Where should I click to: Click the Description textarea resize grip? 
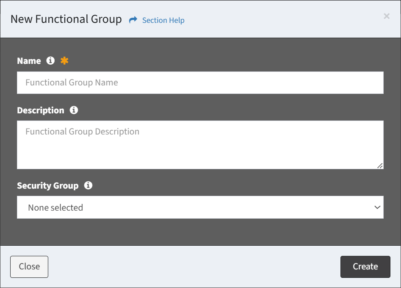tap(380, 166)
